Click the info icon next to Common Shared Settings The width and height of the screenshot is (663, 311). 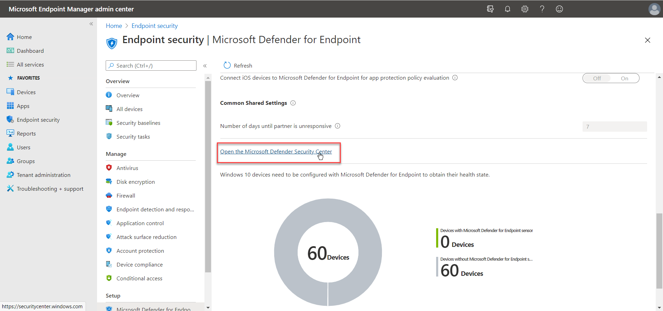293,103
